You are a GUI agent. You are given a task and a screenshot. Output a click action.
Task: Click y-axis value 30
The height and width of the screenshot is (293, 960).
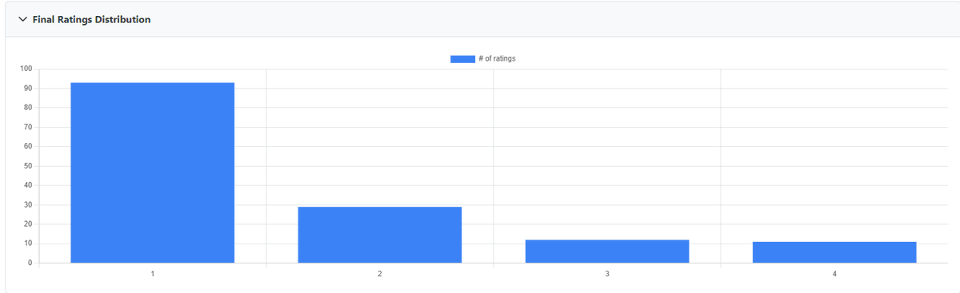(28, 204)
